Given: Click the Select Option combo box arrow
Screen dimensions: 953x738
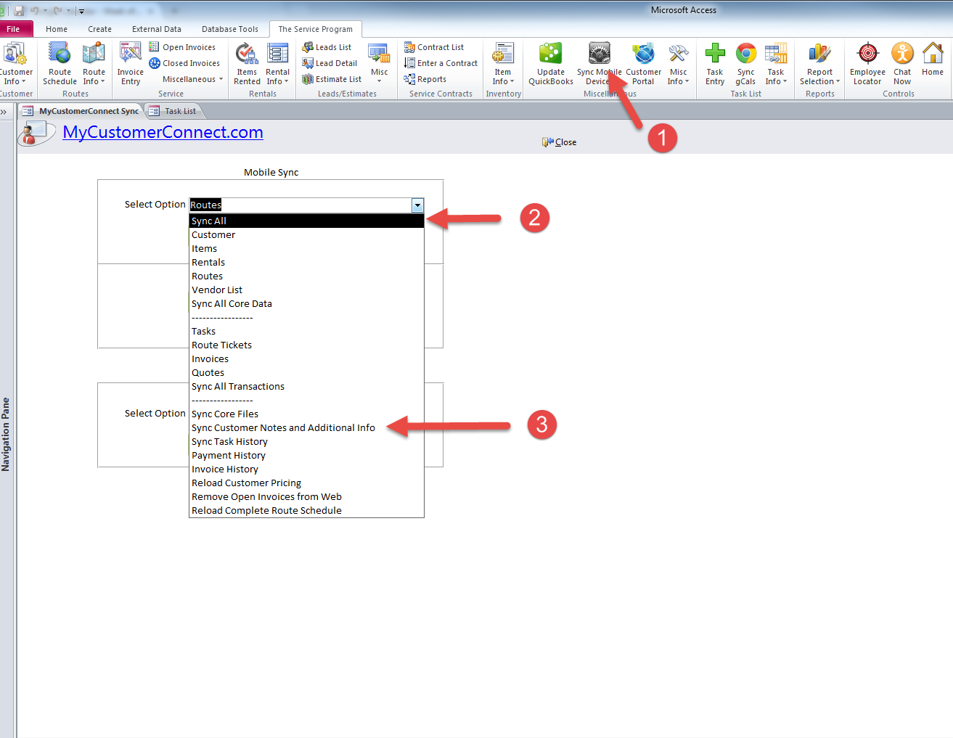Looking at the screenshot, I should click(417, 205).
